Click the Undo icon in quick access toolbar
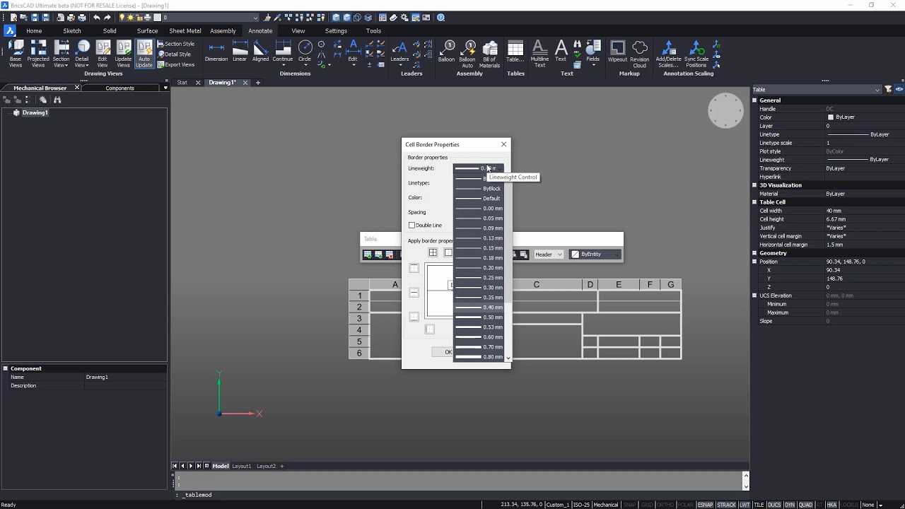The image size is (905, 509). point(97,18)
